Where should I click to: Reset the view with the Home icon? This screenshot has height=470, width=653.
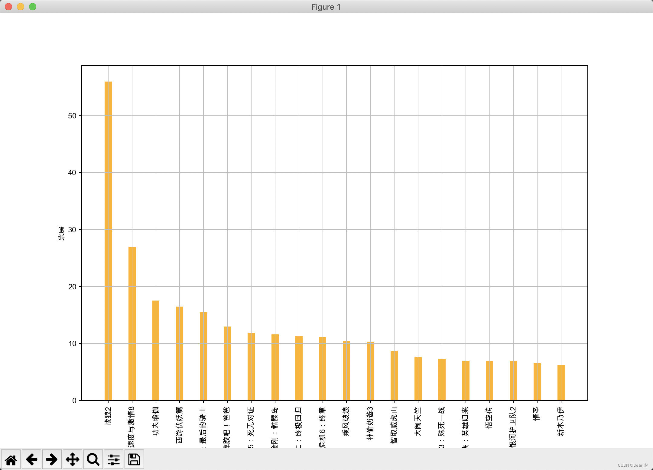(x=11, y=459)
